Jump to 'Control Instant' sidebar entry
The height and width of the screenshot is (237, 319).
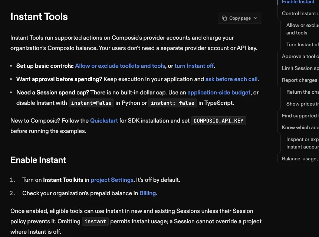[300, 13]
